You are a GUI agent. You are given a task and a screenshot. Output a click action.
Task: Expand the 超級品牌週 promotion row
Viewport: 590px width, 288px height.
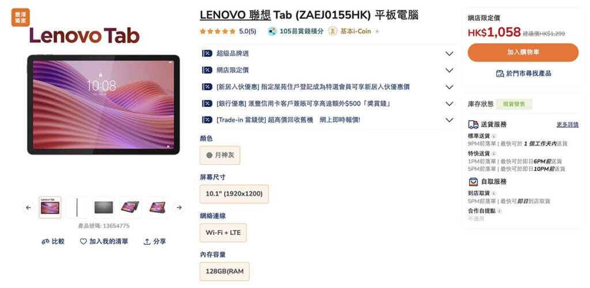coord(328,53)
